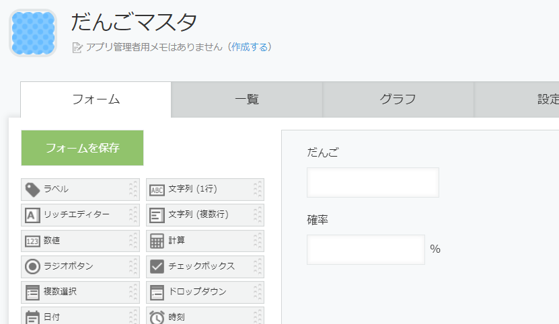Viewport: 559px width, 324px height.
Task: Select the ラベル tag icon
Action: tap(32, 190)
